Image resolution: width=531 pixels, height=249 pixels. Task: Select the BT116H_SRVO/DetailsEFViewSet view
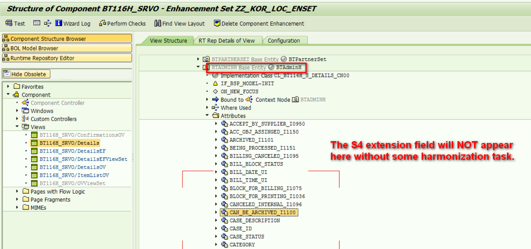pyautogui.click(x=83, y=159)
